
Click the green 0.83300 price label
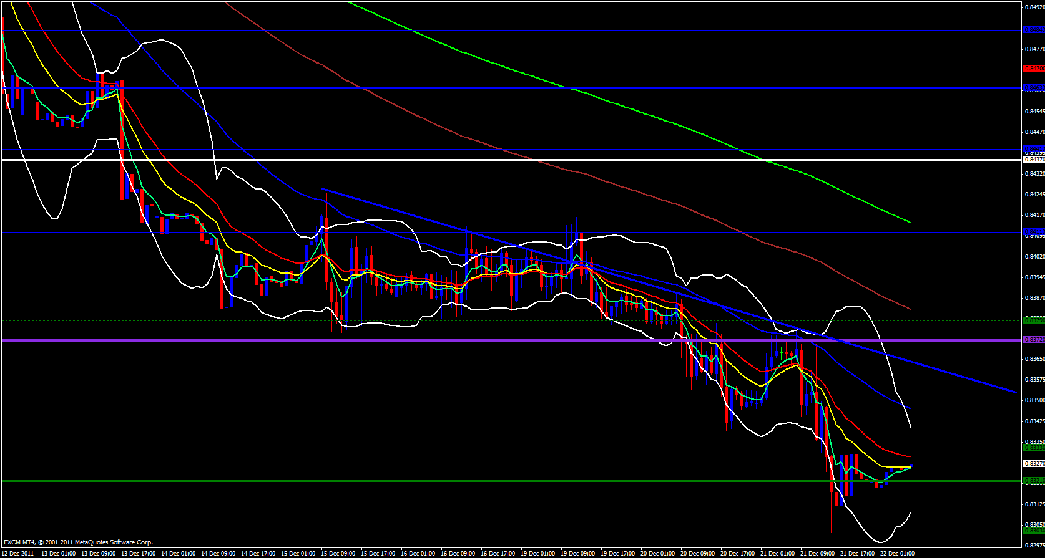click(1033, 448)
